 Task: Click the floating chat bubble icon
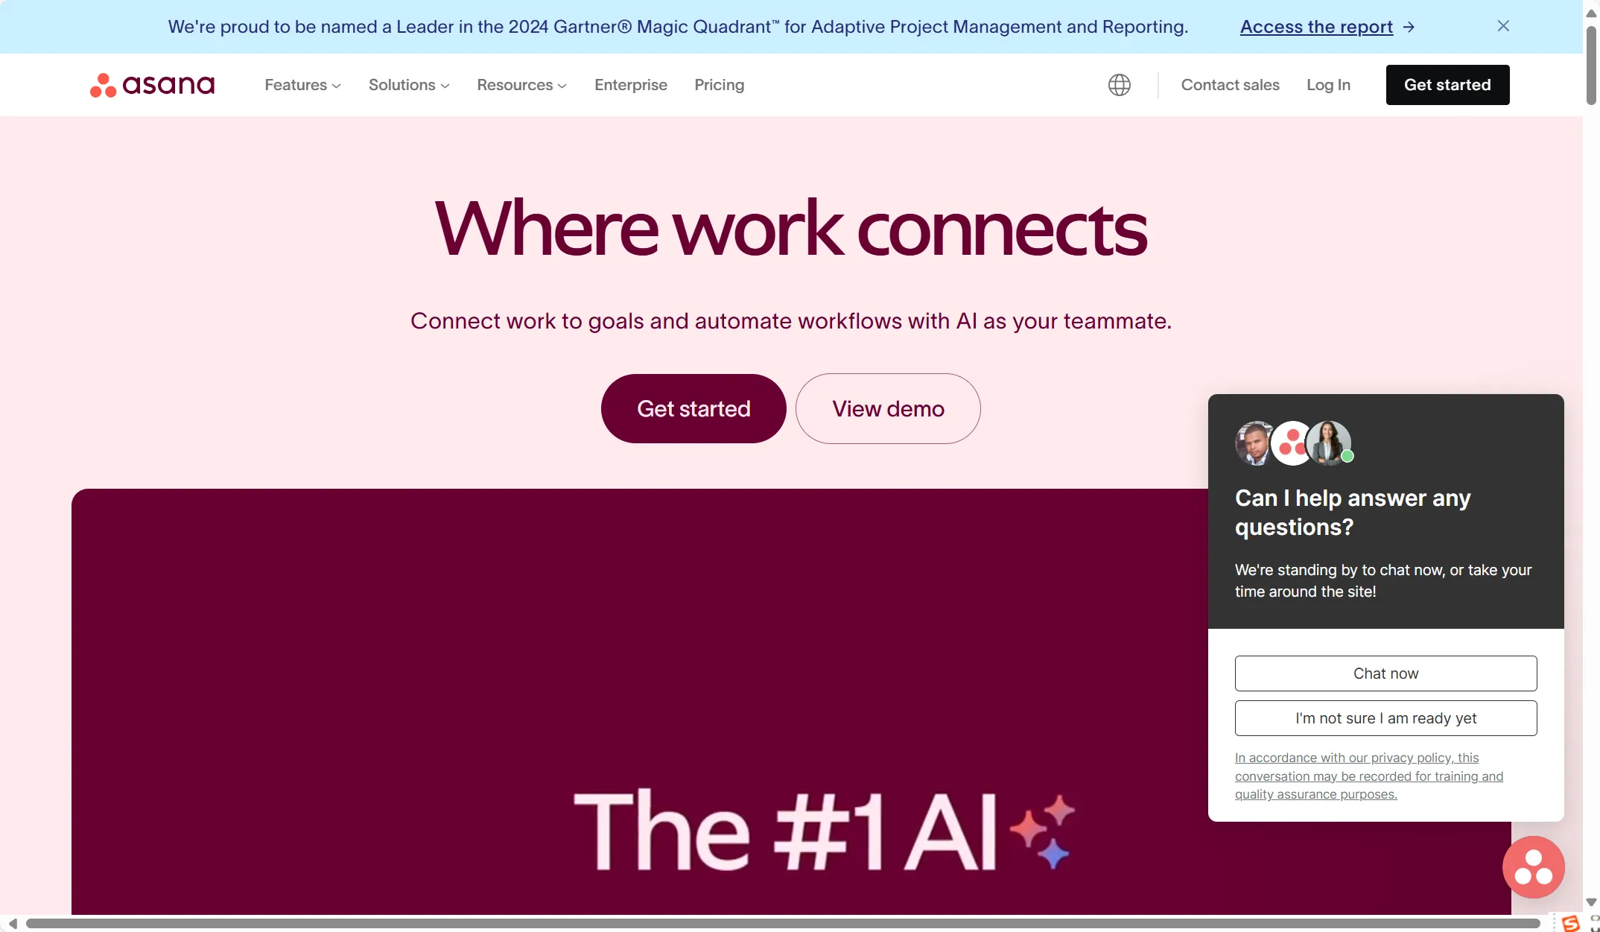click(1534, 868)
